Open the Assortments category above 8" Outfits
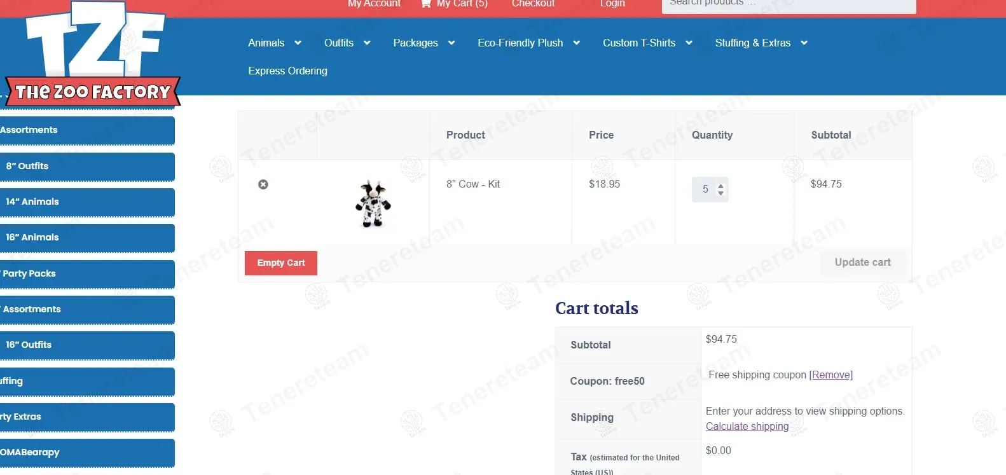This screenshot has height=475, width=1006. click(87, 130)
